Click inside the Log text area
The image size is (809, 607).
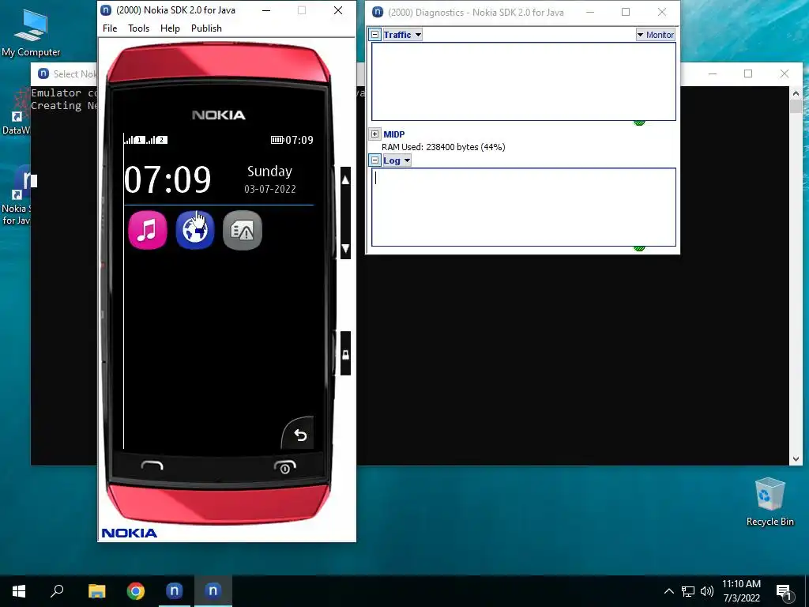click(x=524, y=207)
